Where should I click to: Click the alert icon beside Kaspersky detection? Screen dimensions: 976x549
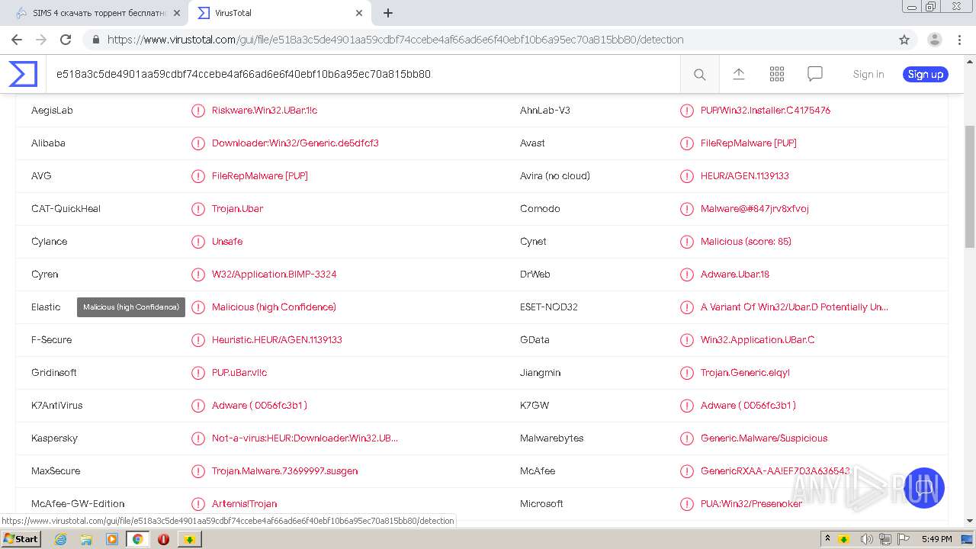[198, 438]
